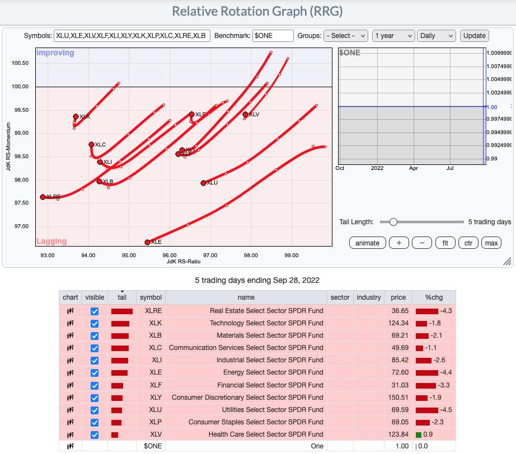
Task: Open chart icon for XLU row
Action: pos(70,410)
